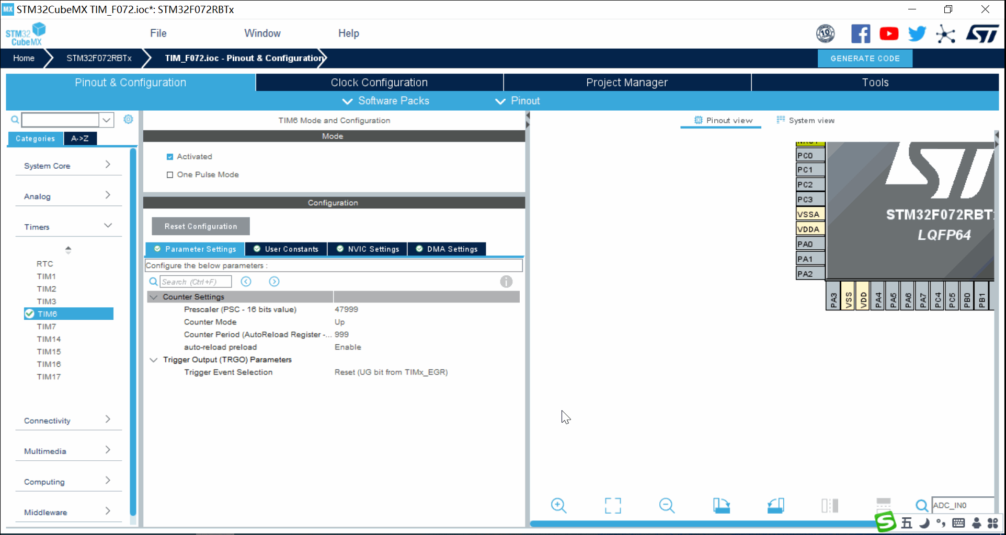The height and width of the screenshot is (535, 1006).
Task: Fit the chip pinout to the view
Action: 613,505
